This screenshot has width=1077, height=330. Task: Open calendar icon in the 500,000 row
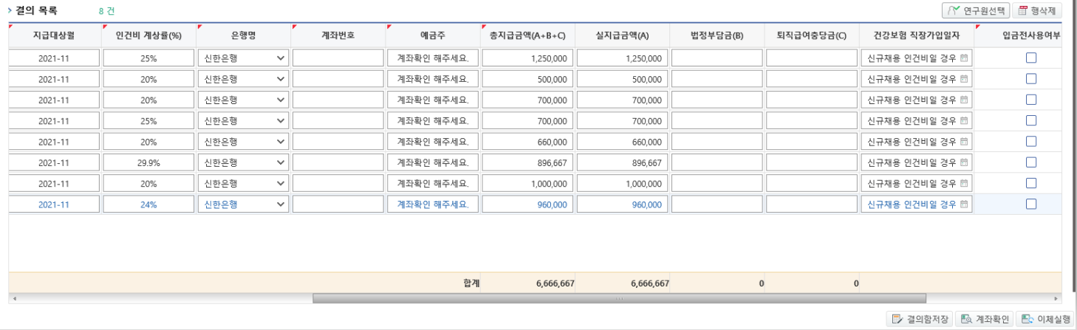coord(964,79)
